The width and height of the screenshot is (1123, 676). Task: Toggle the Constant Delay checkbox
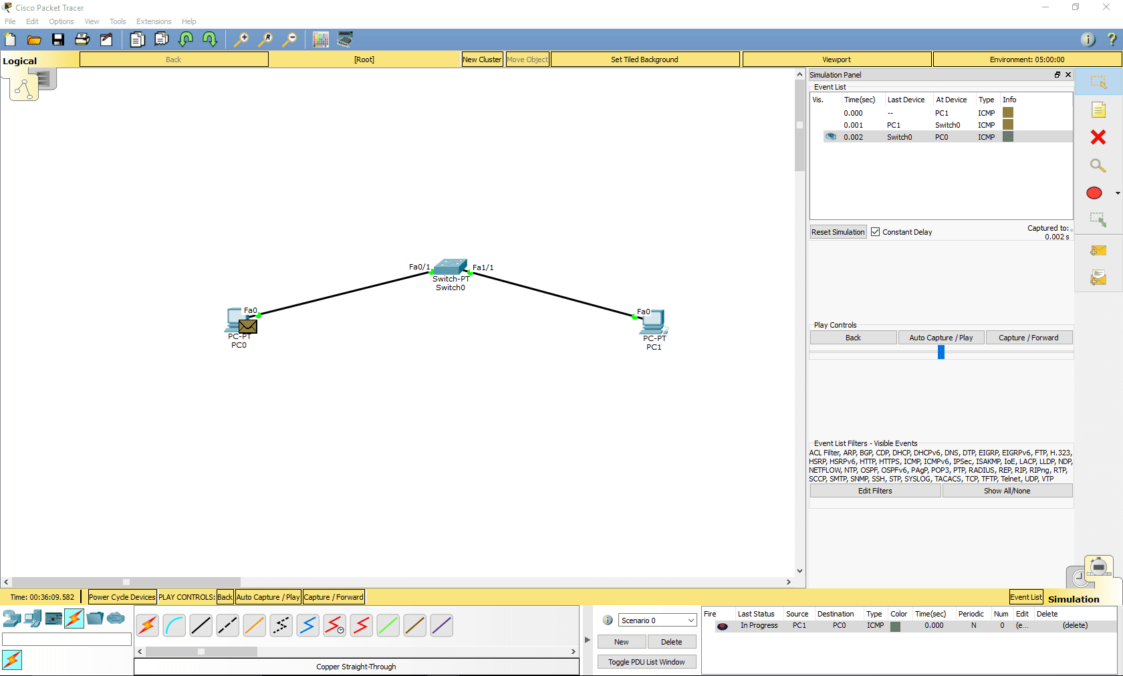[x=875, y=232]
